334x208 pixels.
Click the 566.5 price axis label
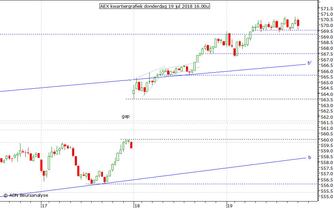327,65
